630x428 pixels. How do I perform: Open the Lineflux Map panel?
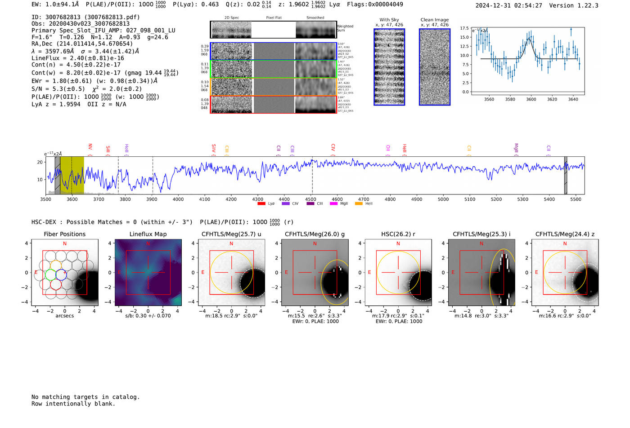pyautogui.click(x=148, y=273)
